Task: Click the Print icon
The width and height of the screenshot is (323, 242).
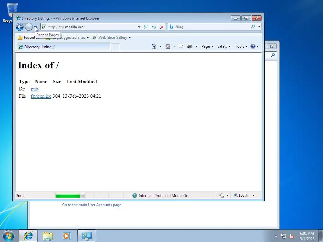Action: point(190,46)
